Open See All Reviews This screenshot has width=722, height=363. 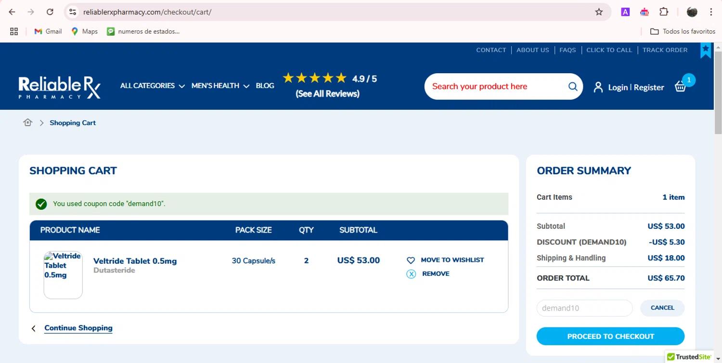(328, 94)
